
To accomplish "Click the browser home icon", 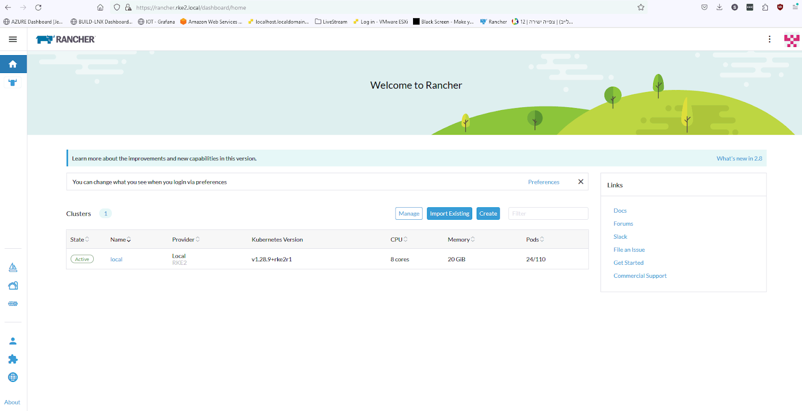I will tap(100, 8).
